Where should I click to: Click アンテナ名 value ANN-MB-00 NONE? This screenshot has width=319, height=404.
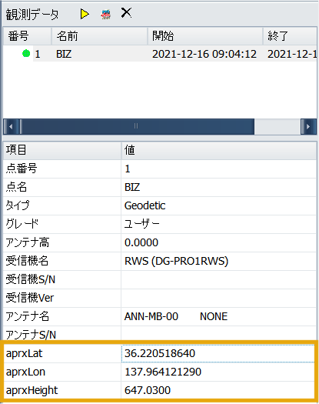tap(176, 316)
